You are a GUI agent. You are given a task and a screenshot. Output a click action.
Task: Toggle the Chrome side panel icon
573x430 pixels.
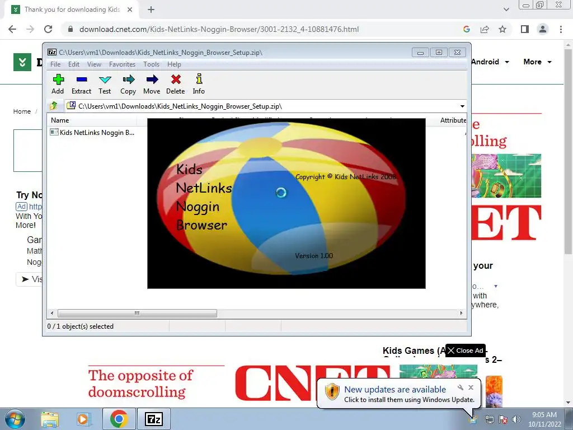tap(525, 29)
